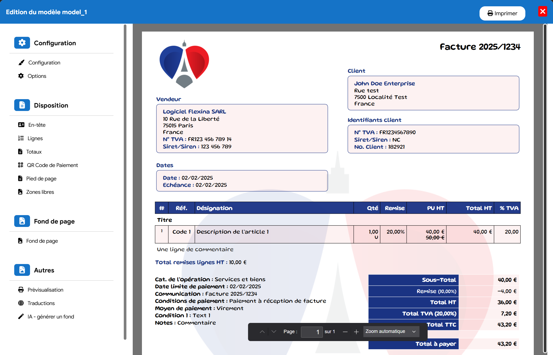Open IA - générer un fond

click(x=51, y=317)
